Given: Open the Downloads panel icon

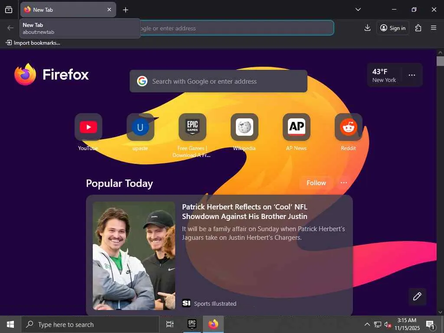Looking at the screenshot, I should 367,28.
